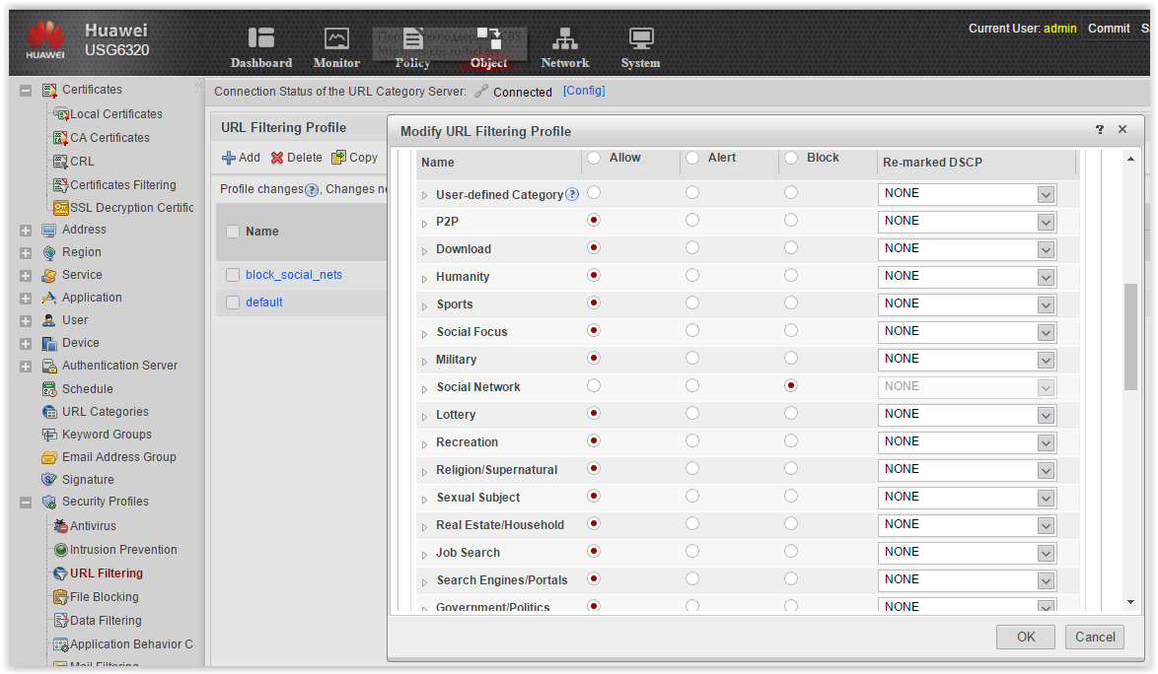Viewport: 1158px width, 674px height.
Task: Open the Dashboard section
Action: pyautogui.click(x=260, y=48)
